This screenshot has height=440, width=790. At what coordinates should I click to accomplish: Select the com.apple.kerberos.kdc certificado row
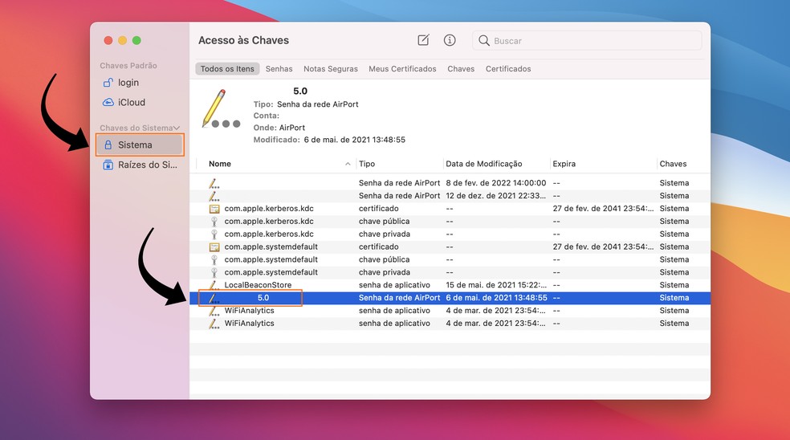tap(269, 208)
